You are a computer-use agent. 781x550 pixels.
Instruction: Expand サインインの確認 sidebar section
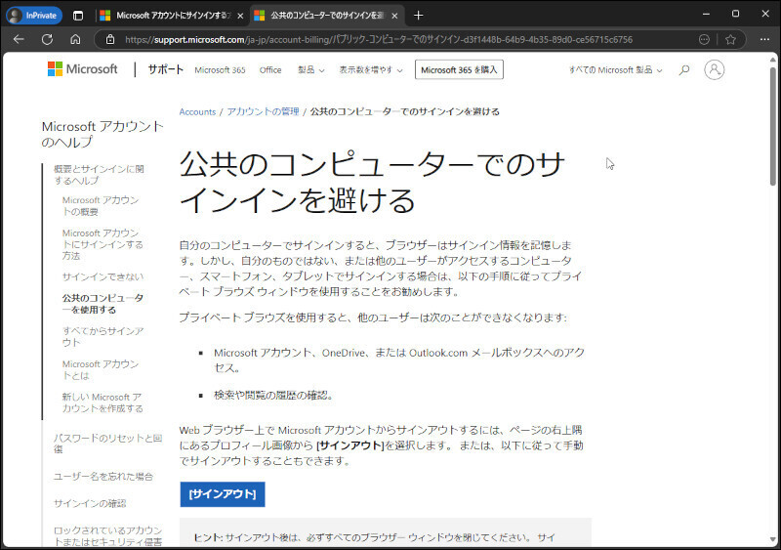point(90,504)
